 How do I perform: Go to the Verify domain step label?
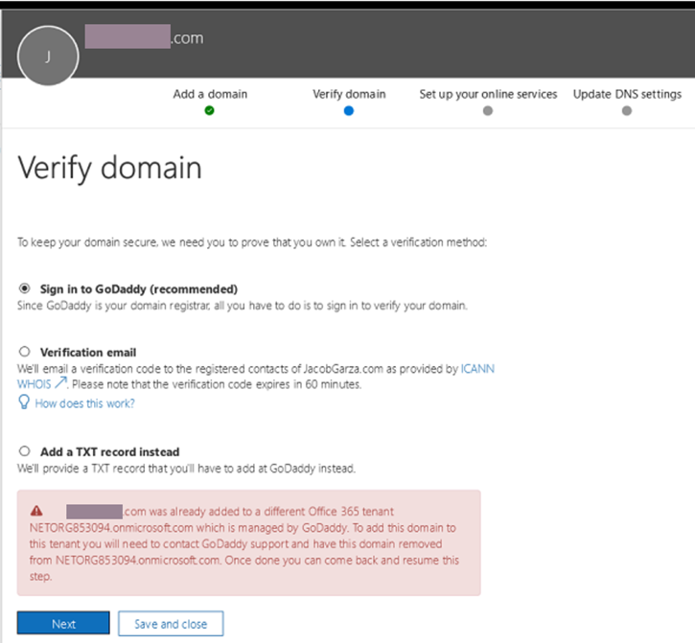(349, 94)
